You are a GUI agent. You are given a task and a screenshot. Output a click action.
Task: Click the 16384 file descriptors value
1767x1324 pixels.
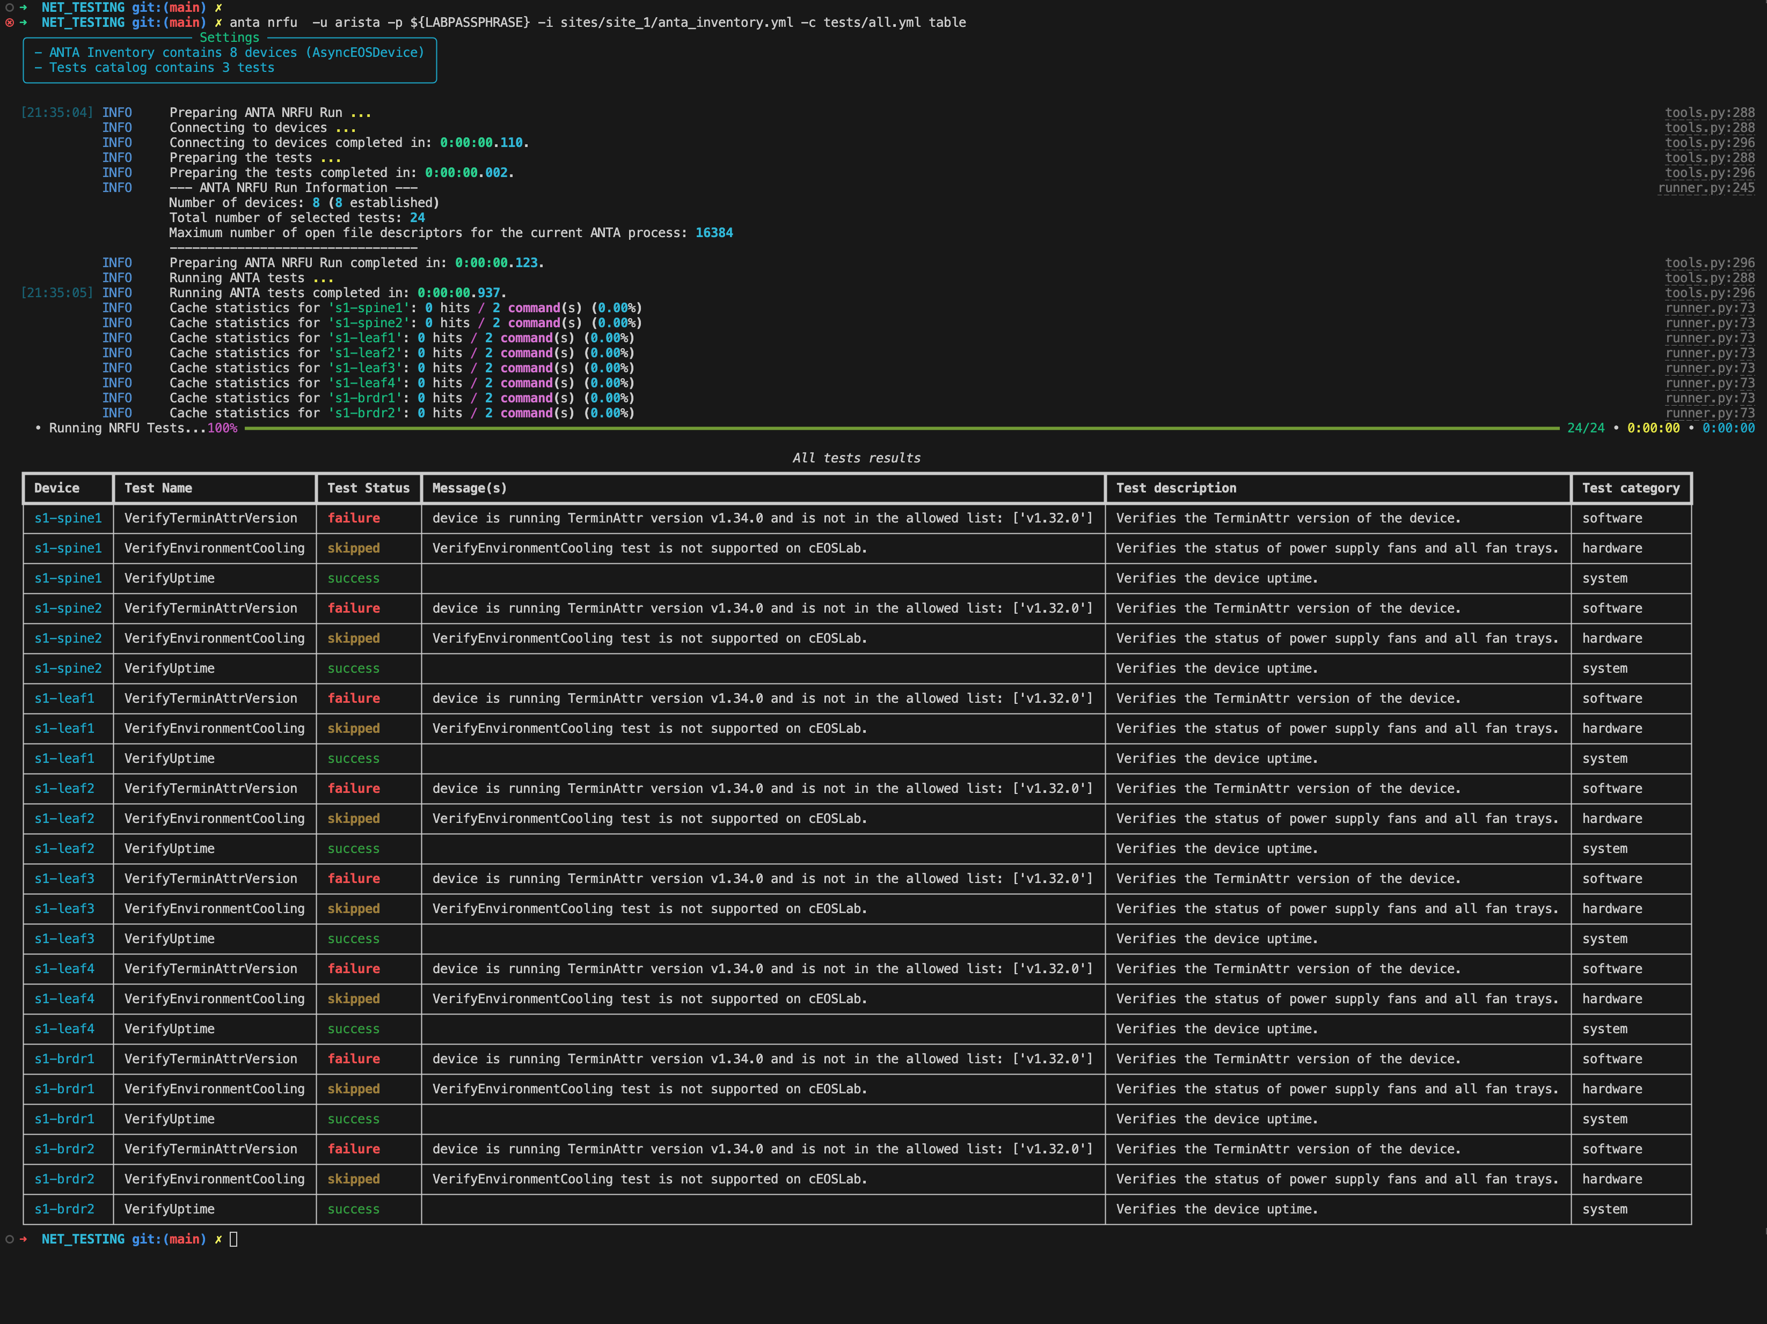tap(713, 232)
